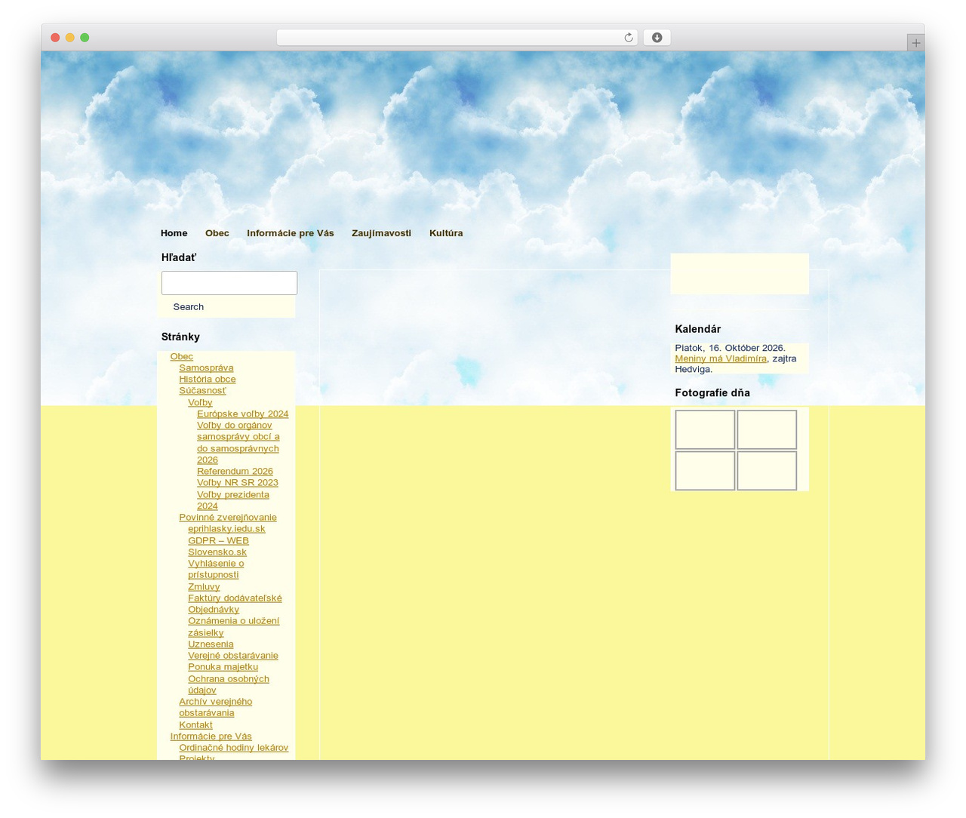
Task: Open the Objednávky page
Action: pos(214,609)
